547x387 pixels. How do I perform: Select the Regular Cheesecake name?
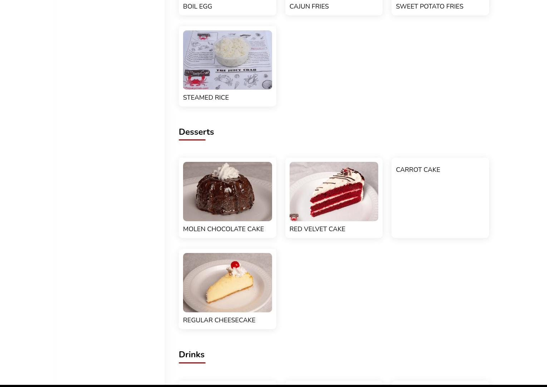coord(219,320)
